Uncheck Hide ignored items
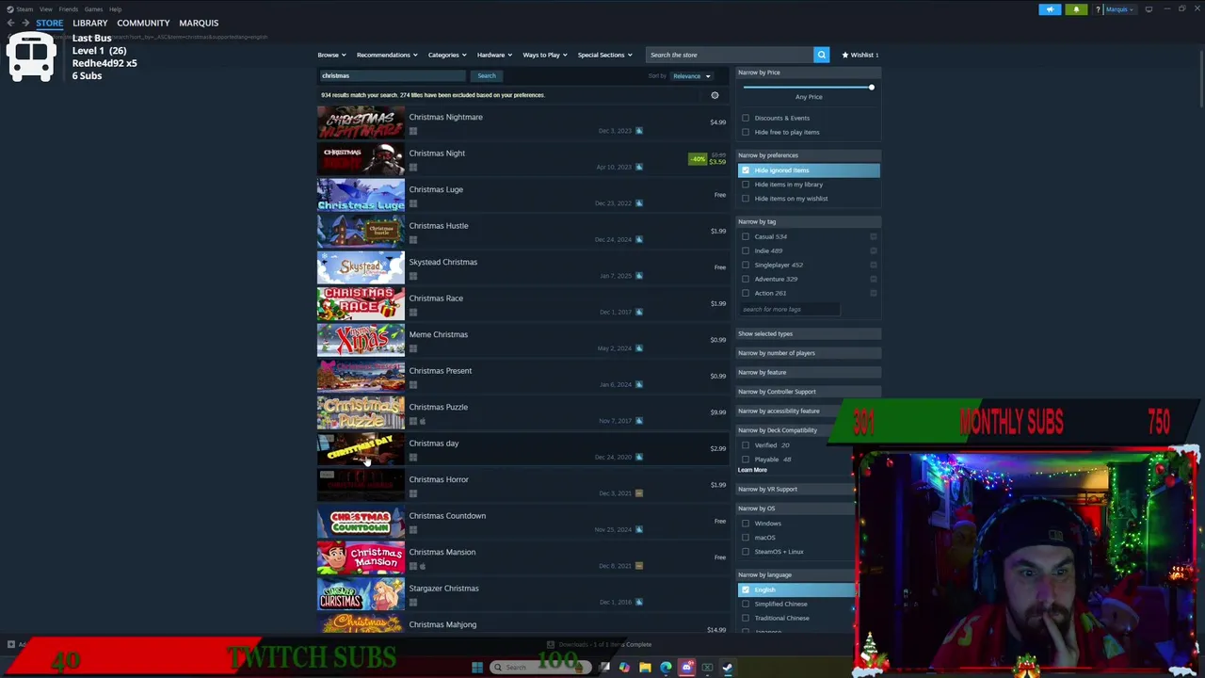This screenshot has height=678, width=1205. pos(746,170)
